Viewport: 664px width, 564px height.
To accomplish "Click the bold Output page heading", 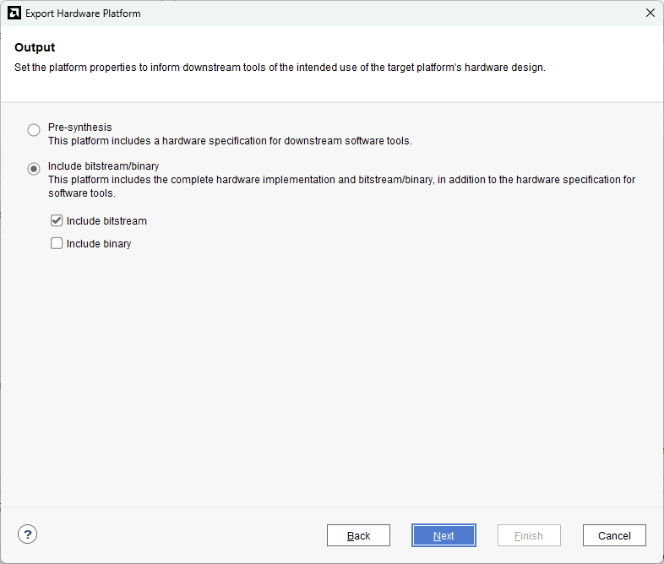I will pos(35,48).
